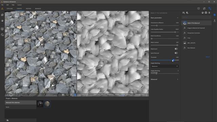
Task: Click the monitor icon in left sidebar
Action: (x=2, y=29)
